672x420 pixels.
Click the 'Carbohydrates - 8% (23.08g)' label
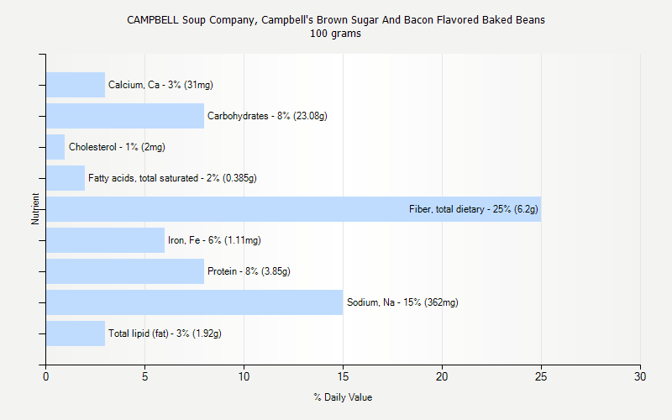point(267,116)
